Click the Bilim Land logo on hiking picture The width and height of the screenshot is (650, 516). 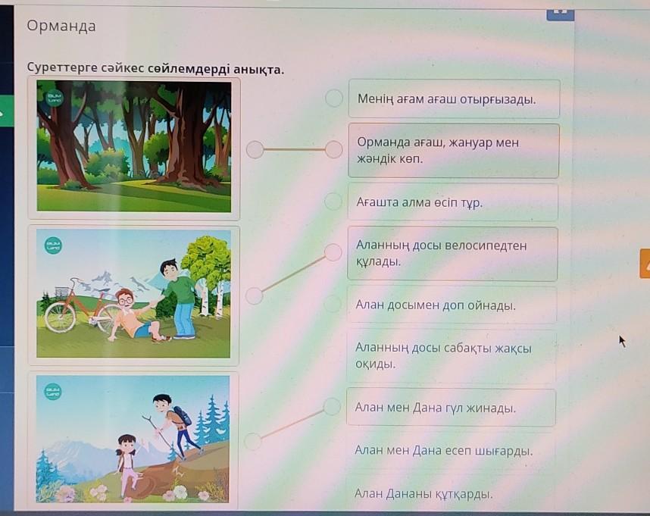click(x=53, y=391)
